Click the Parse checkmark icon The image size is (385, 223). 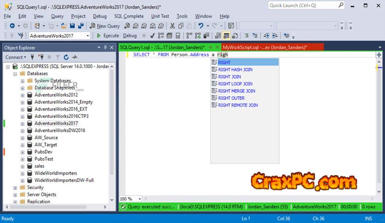pyautogui.click(x=153, y=35)
